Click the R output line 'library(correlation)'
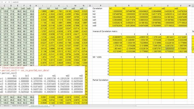 pyautogui.click(x=13, y=68)
